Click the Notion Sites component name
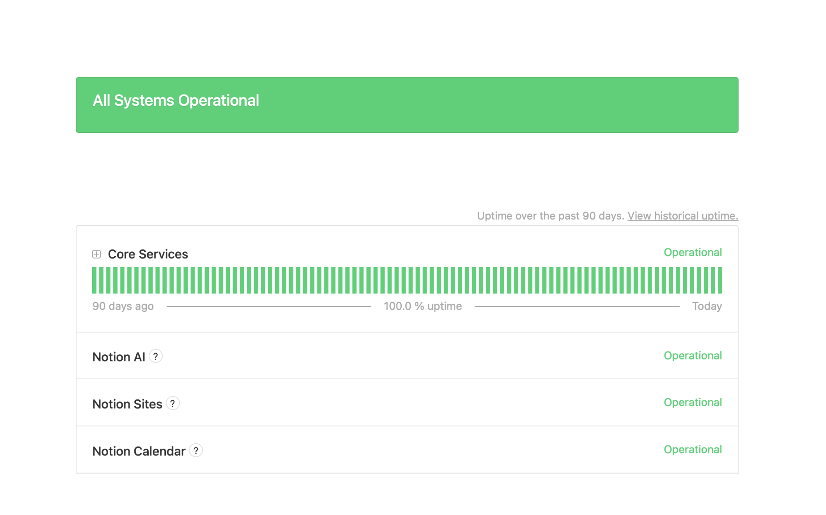Viewport: 826px width, 515px height. pyautogui.click(x=127, y=404)
